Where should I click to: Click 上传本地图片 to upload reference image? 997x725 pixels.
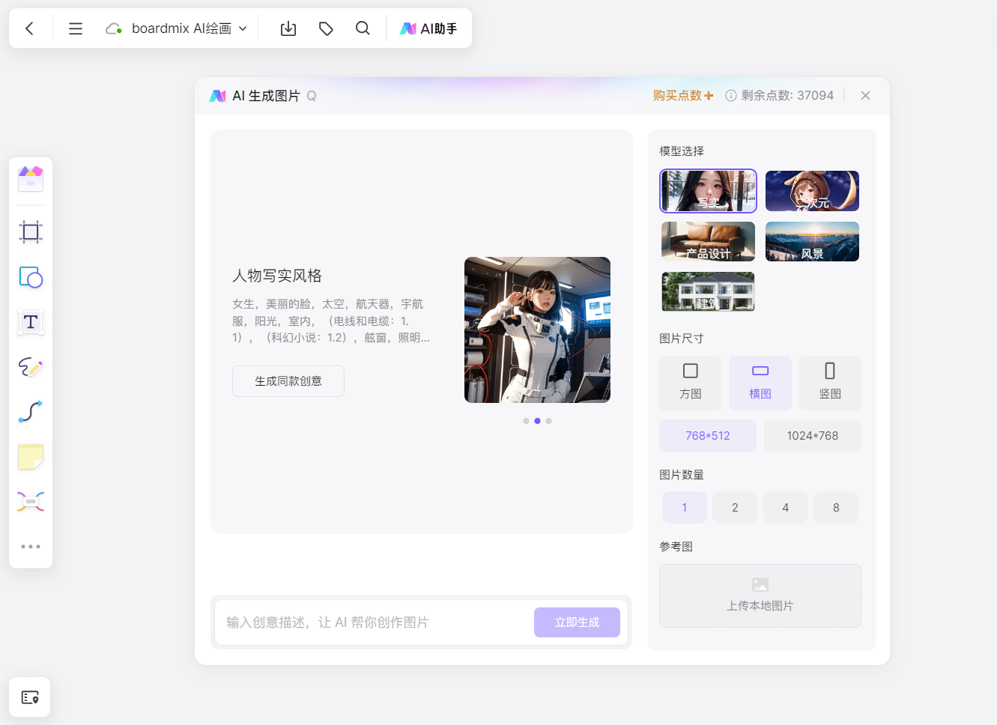tap(760, 596)
